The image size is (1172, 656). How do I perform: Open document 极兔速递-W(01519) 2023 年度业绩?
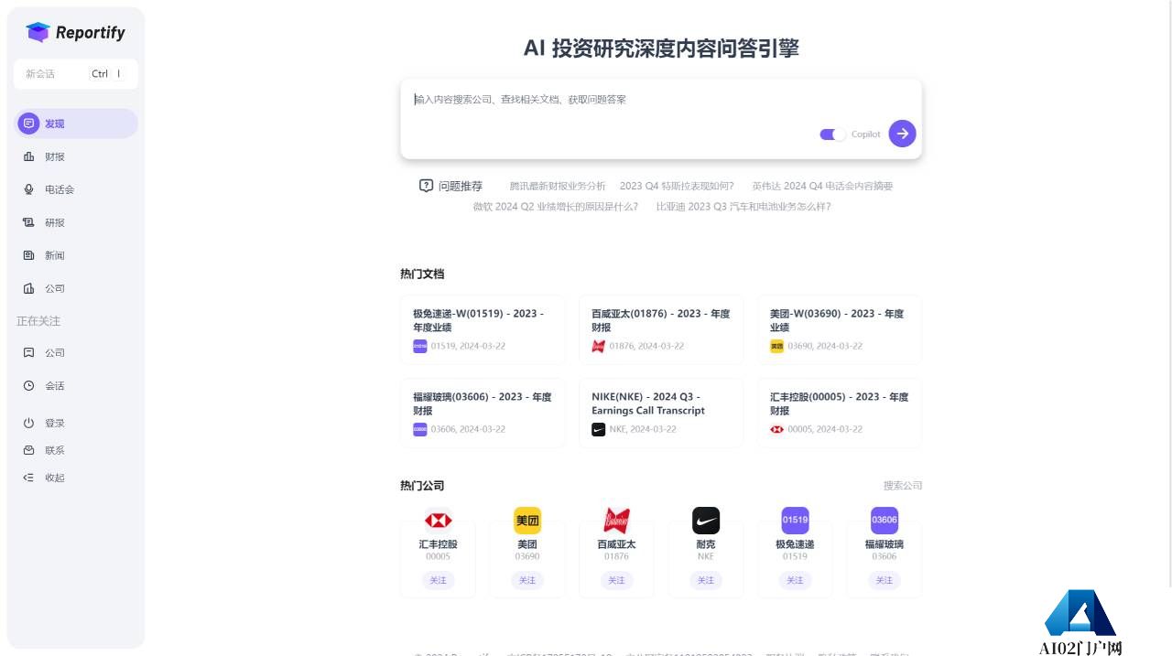tap(483, 329)
